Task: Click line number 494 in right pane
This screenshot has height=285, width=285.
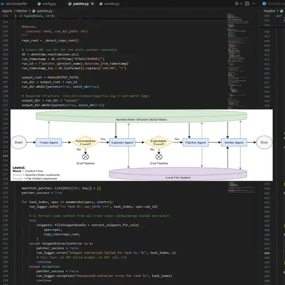Action: [267, 253]
